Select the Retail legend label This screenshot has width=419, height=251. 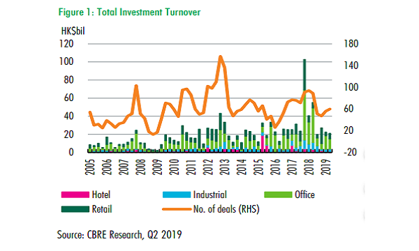pos(102,209)
